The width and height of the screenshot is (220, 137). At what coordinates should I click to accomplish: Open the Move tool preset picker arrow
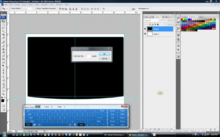pos(7,9)
